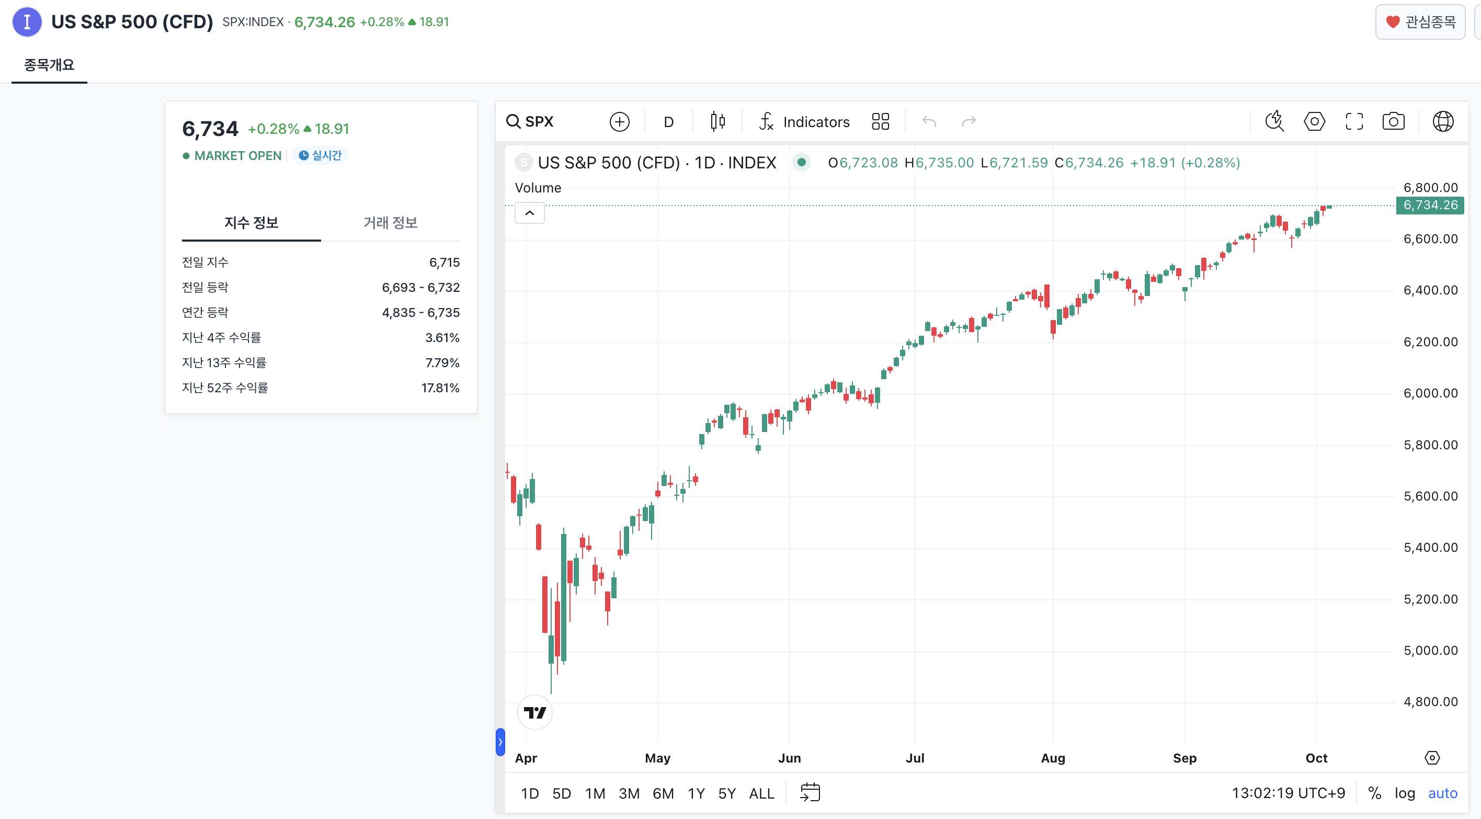Click the 지난 4주 수익률 value 3.61%
The image size is (1481, 819).
point(442,338)
